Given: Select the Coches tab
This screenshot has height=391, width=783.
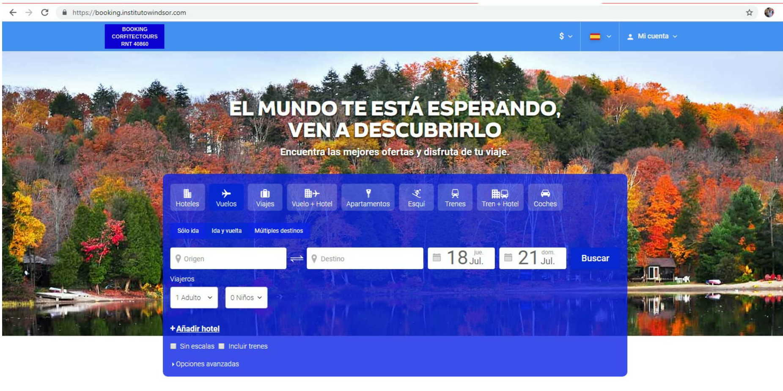Looking at the screenshot, I should pos(545,197).
